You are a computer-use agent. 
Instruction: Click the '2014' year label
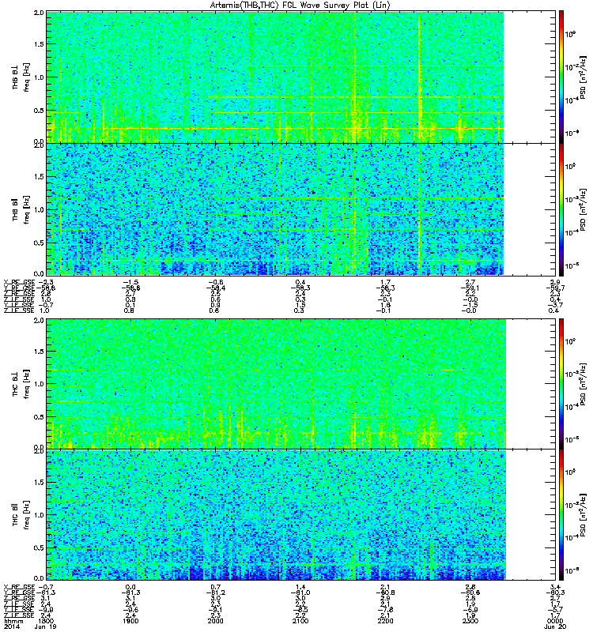point(11,626)
